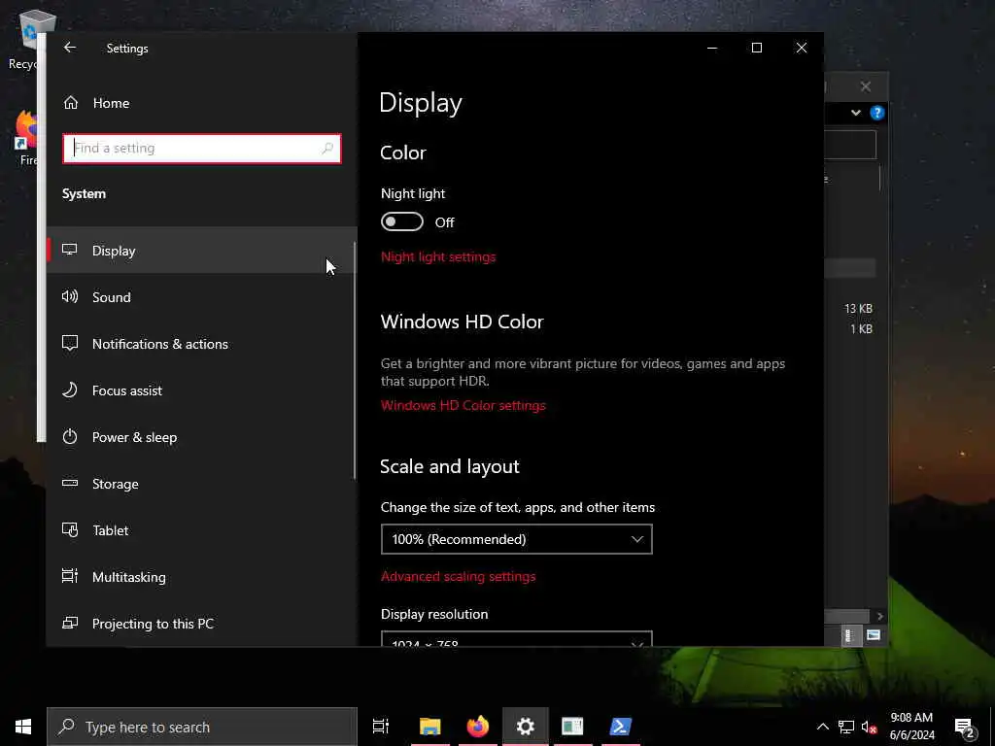Expand ribbon chevron in background window
This screenshot has height=746, width=995.
point(856,113)
